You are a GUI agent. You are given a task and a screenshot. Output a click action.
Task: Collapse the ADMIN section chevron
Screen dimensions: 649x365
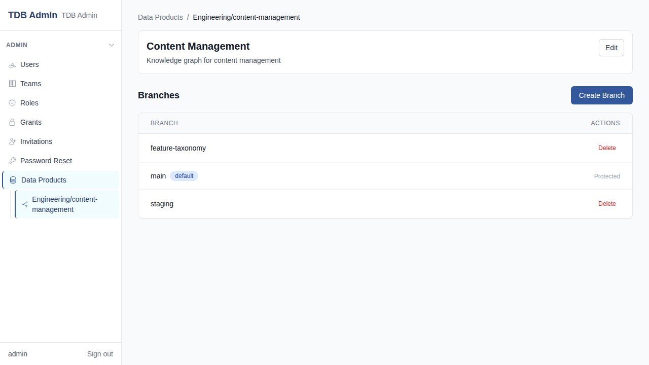pyautogui.click(x=112, y=45)
